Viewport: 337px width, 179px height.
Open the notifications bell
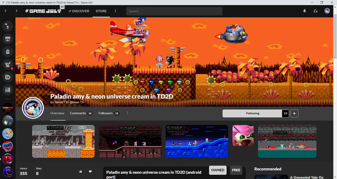304,11
